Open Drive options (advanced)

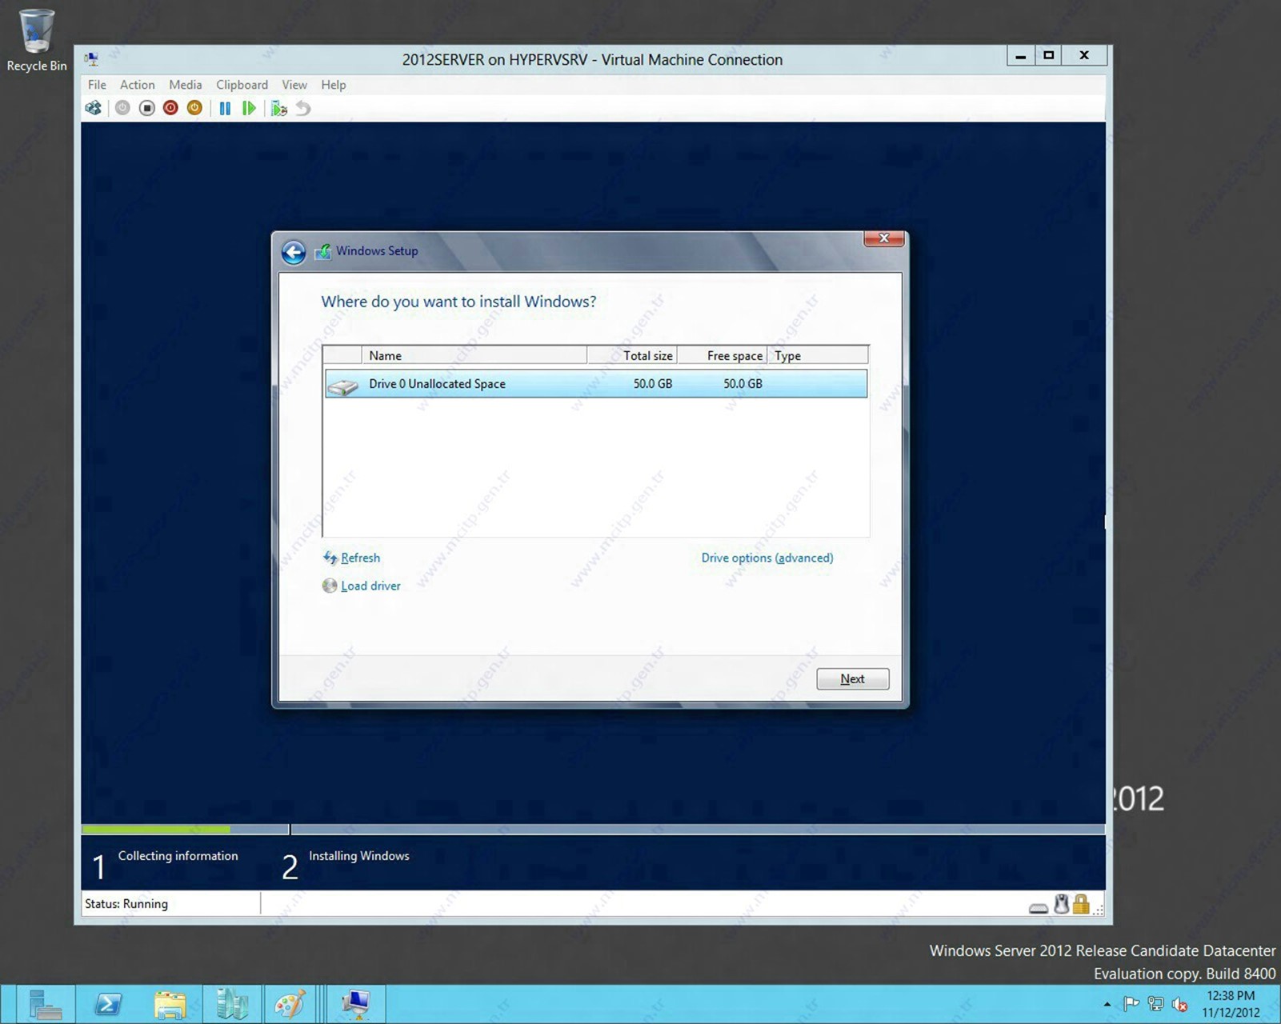click(767, 558)
